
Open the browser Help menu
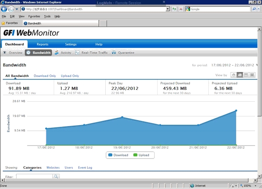57,16
